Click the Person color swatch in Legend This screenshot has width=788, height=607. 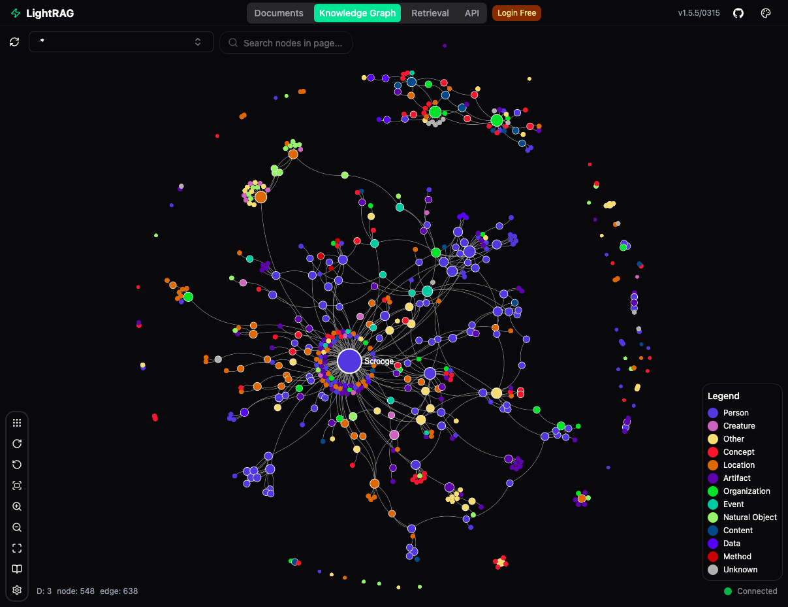[x=713, y=413]
